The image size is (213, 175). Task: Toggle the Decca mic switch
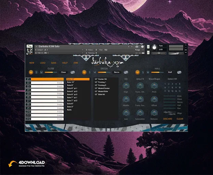click(126, 72)
